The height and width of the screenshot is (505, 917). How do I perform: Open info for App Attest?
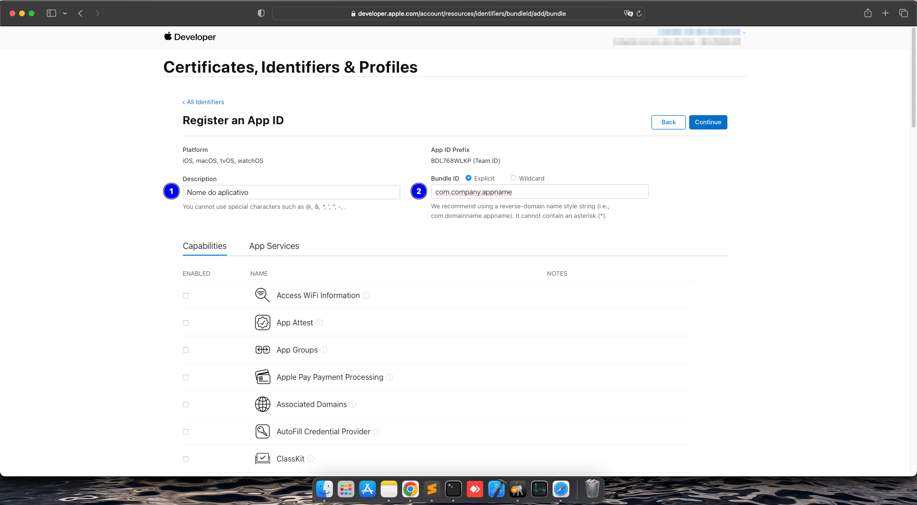[320, 323]
